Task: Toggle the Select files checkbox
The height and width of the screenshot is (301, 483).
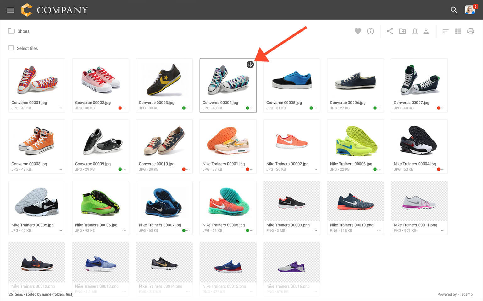Action: [11, 48]
